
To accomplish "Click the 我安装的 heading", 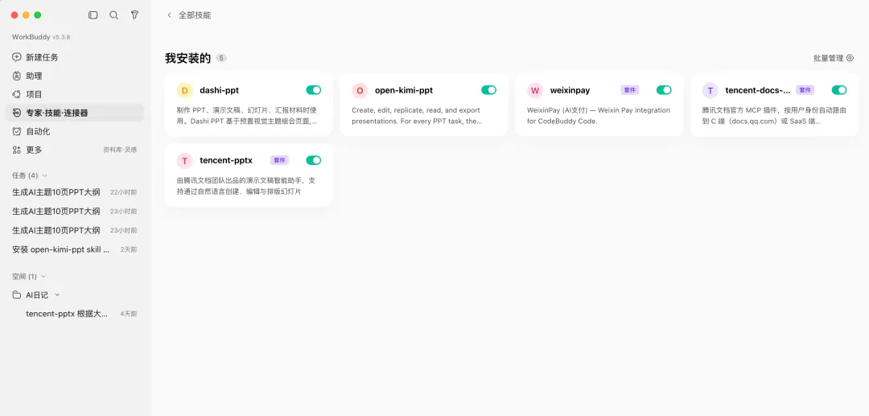I will click(x=187, y=58).
